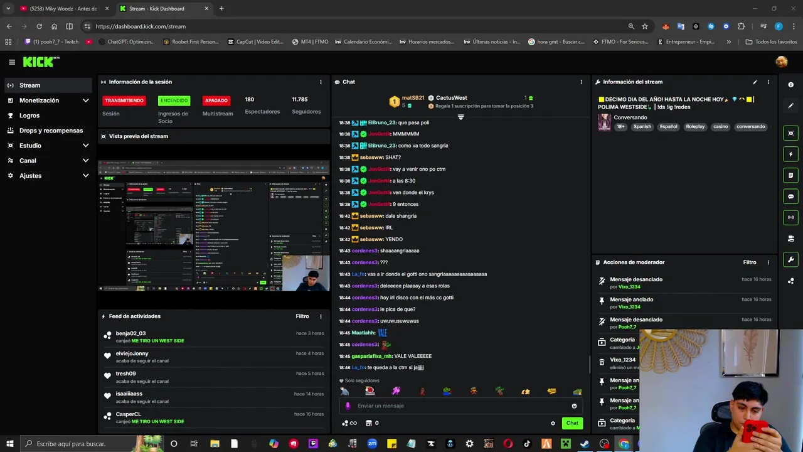Open Steam from the Windows taskbar
This screenshot has width=803, height=452.
(x=584, y=444)
